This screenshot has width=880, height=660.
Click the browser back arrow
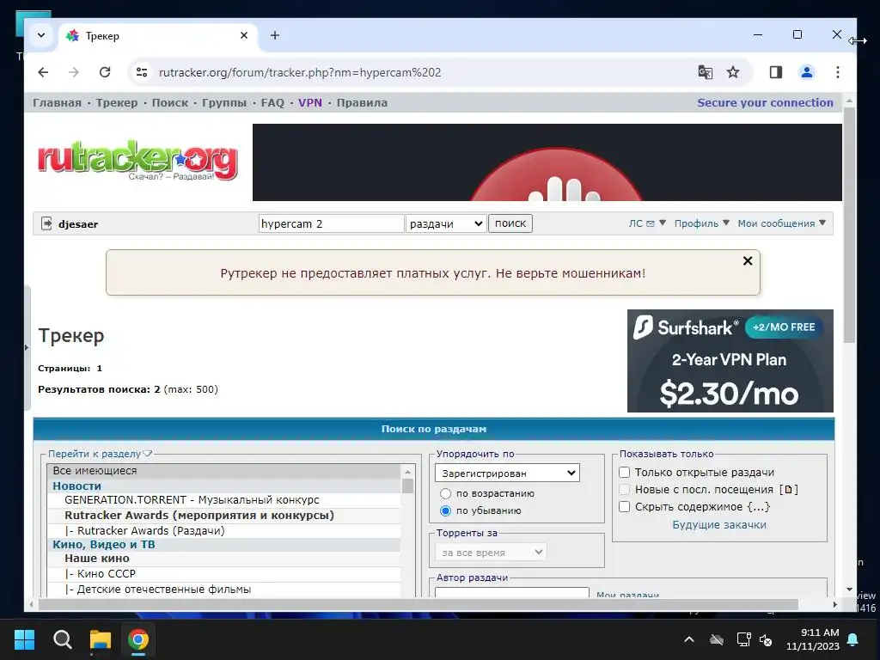click(x=43, y=72)
